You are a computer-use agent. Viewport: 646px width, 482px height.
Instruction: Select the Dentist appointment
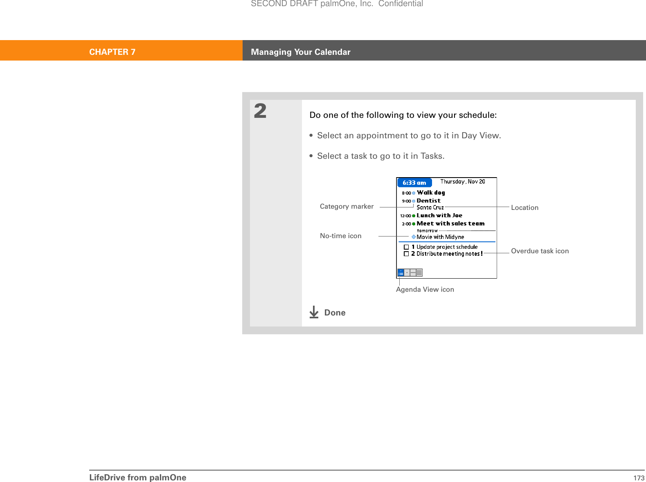(429, 201)
